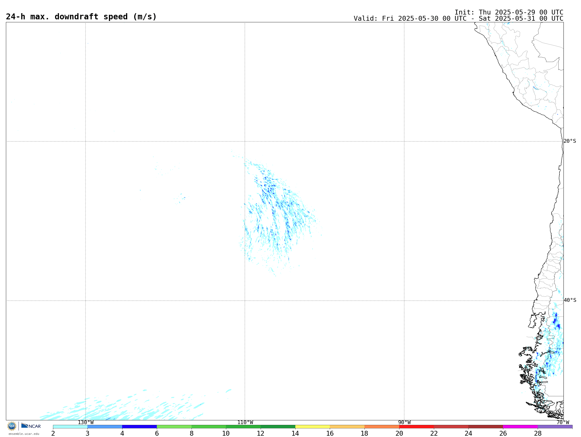Pick the medium green 10–12 m/s swatch
This screenshot has height=437, width=581.
pos(243,427)
